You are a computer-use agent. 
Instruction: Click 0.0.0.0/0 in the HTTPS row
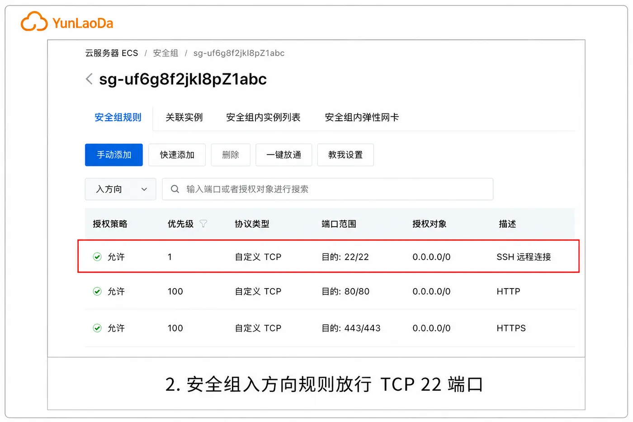431,328
